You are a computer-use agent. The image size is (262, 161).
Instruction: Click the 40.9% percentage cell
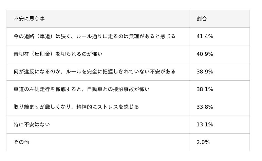coord(205,54)
